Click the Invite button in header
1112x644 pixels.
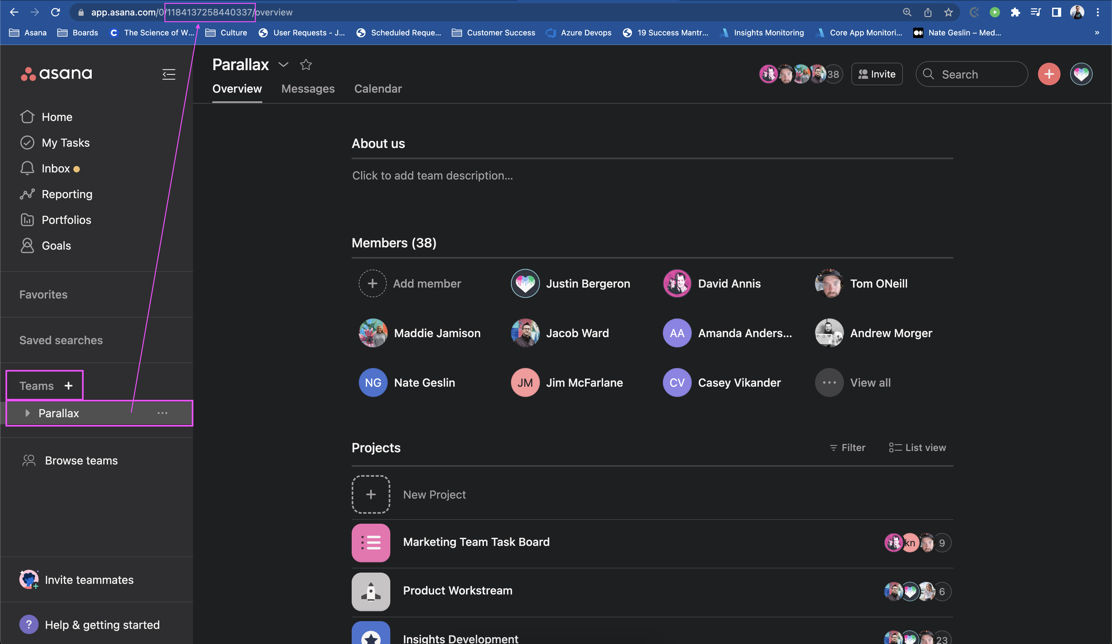(876, 74)
